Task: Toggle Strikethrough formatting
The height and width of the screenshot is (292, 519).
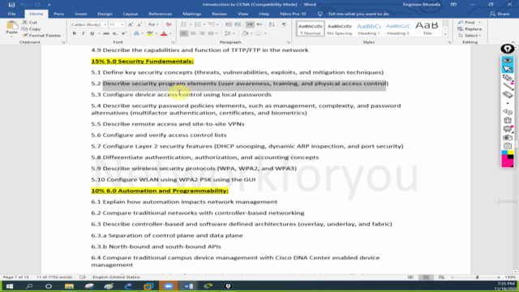Action: pos(106,33)
